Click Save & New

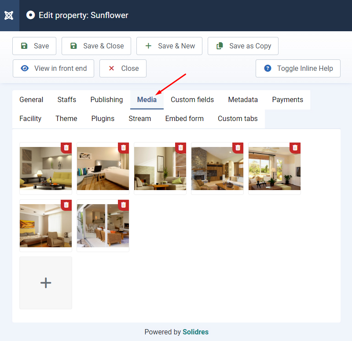tap(169, 46)
